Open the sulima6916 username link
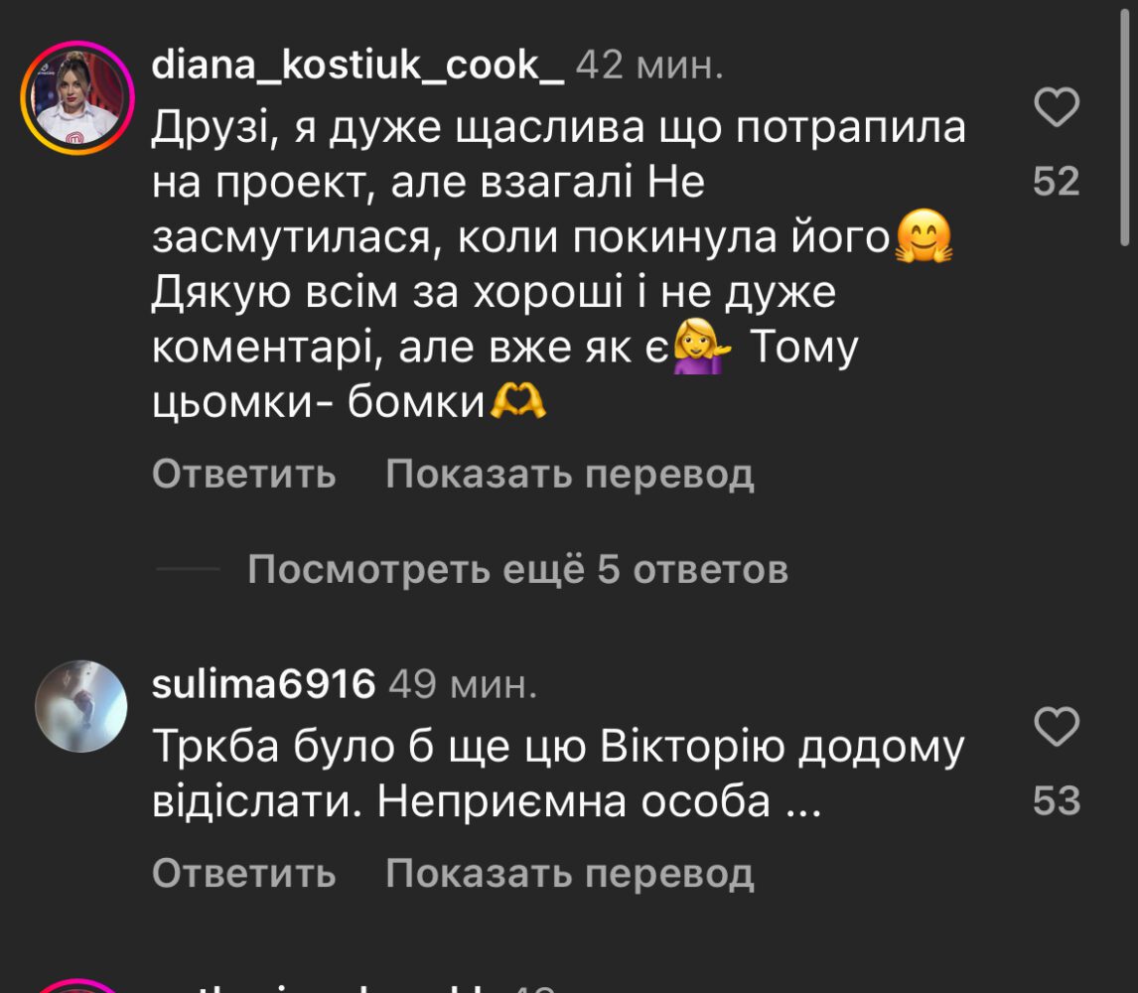This screenshot has width=1138, height=993. [264, 684]
